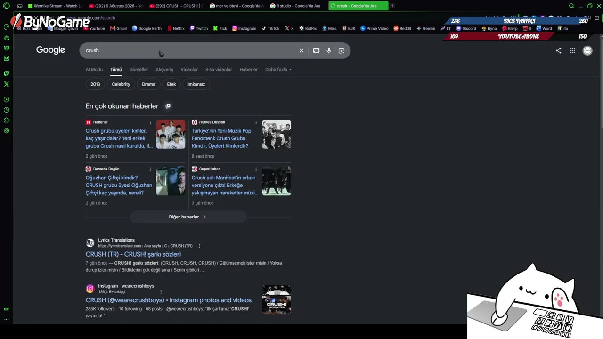Open CRUSH (TR) şarkı sözleri result
The height and width of the screenshot is (339, 603).
[133, 254]
